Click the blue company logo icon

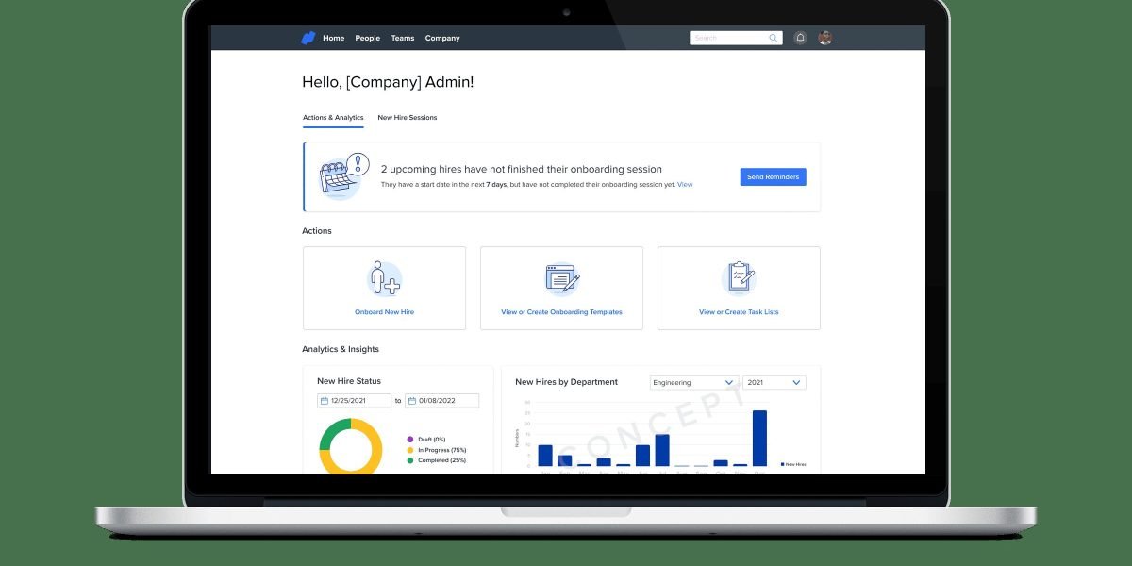308,38
